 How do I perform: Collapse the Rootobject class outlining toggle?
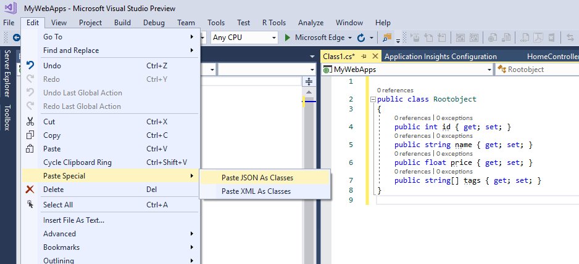[373, 99]
